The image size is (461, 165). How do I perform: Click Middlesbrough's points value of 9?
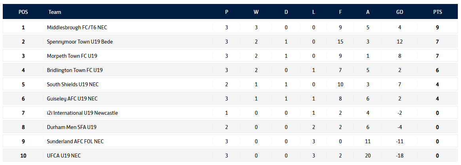438,27
